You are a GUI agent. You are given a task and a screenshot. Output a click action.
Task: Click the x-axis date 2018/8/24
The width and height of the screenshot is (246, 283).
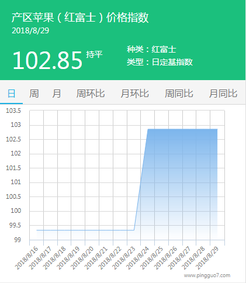[138, 258]
